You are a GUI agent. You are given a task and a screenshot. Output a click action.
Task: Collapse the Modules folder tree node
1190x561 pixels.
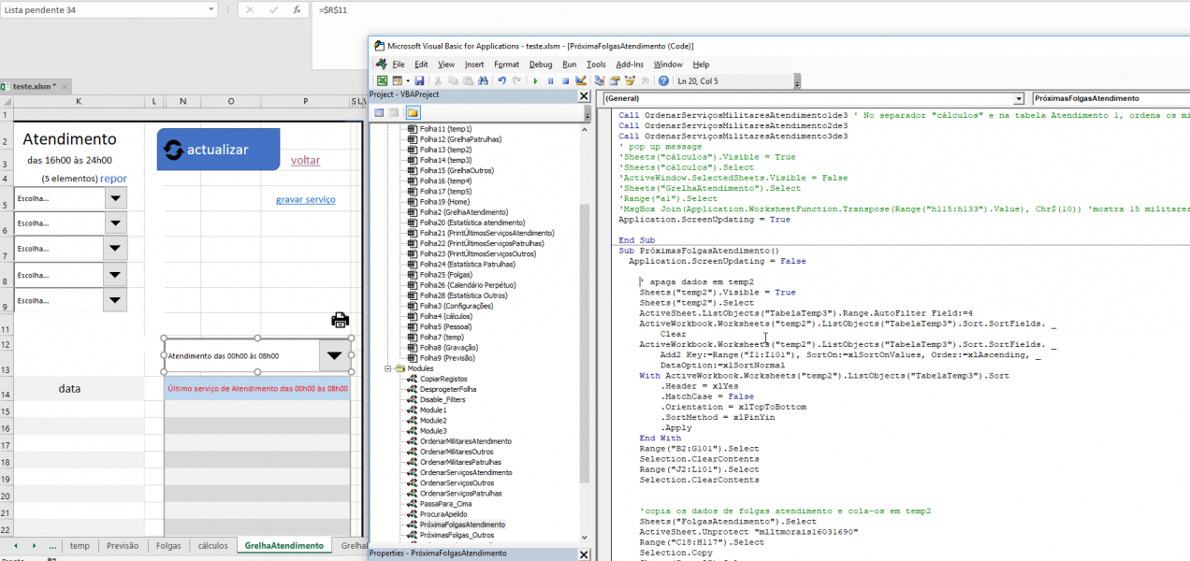click(x=388, y=369)
